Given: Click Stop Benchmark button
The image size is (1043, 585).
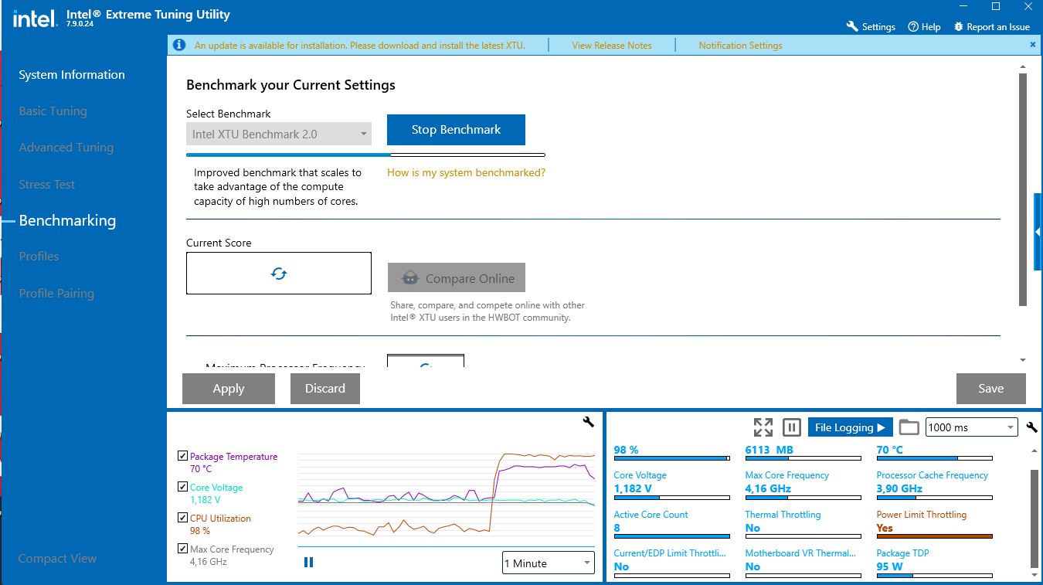Looking at the screenshot, I should click(x=456, y=130).
